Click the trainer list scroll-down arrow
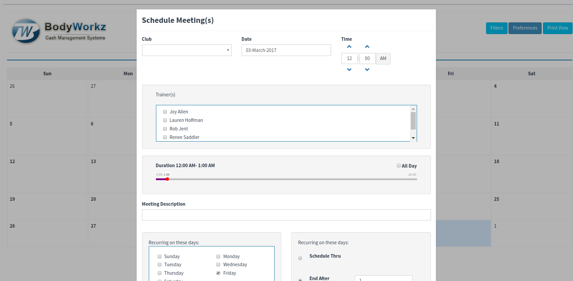Image resolution: width=573 pixels, height=281 pixels. click(413, 138)
